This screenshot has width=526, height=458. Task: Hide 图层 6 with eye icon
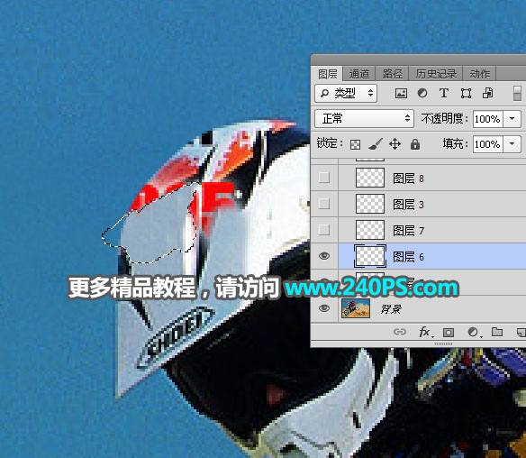[x=324, y=256]
